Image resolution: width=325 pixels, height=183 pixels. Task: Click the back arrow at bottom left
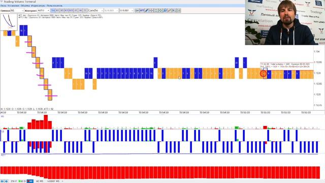[x=2, y=181]
